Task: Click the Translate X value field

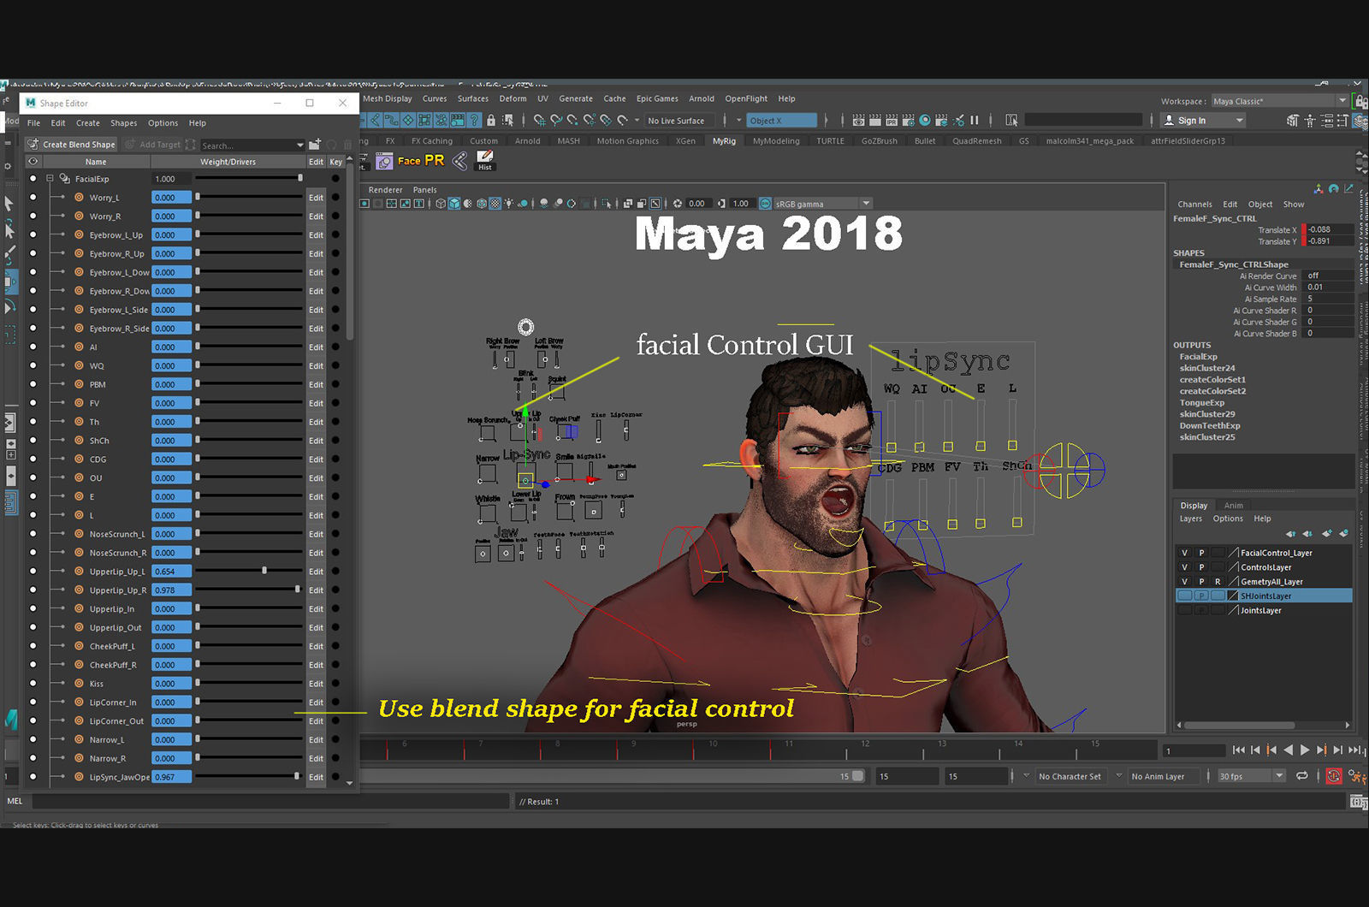Action: click(x=1329, y=229)
